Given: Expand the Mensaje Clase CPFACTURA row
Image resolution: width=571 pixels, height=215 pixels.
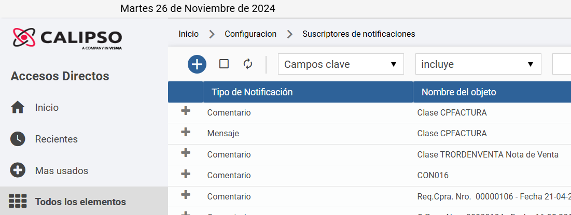Looking at the screenshot, I should click(x=186, y=132).
